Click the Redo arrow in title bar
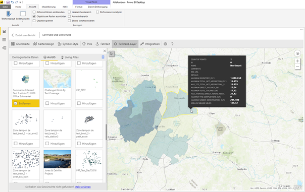305x192 pixels. coord(17,3)
